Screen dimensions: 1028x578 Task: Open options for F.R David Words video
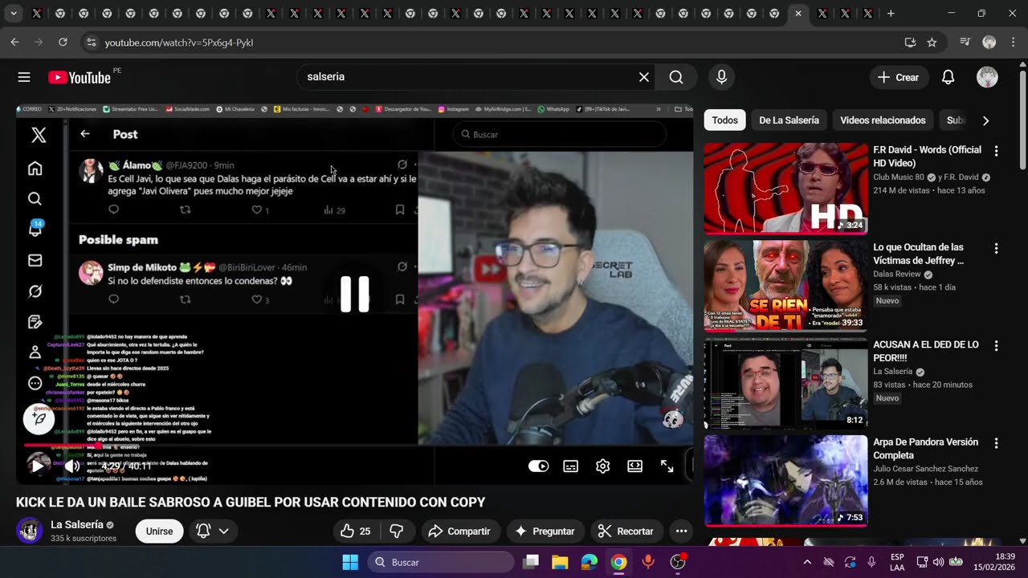996,151
